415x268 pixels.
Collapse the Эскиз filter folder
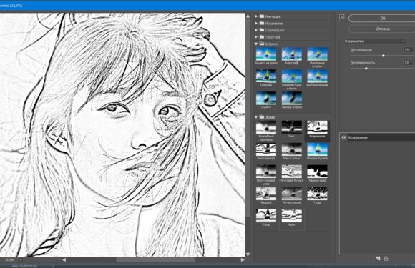point(256,116)
